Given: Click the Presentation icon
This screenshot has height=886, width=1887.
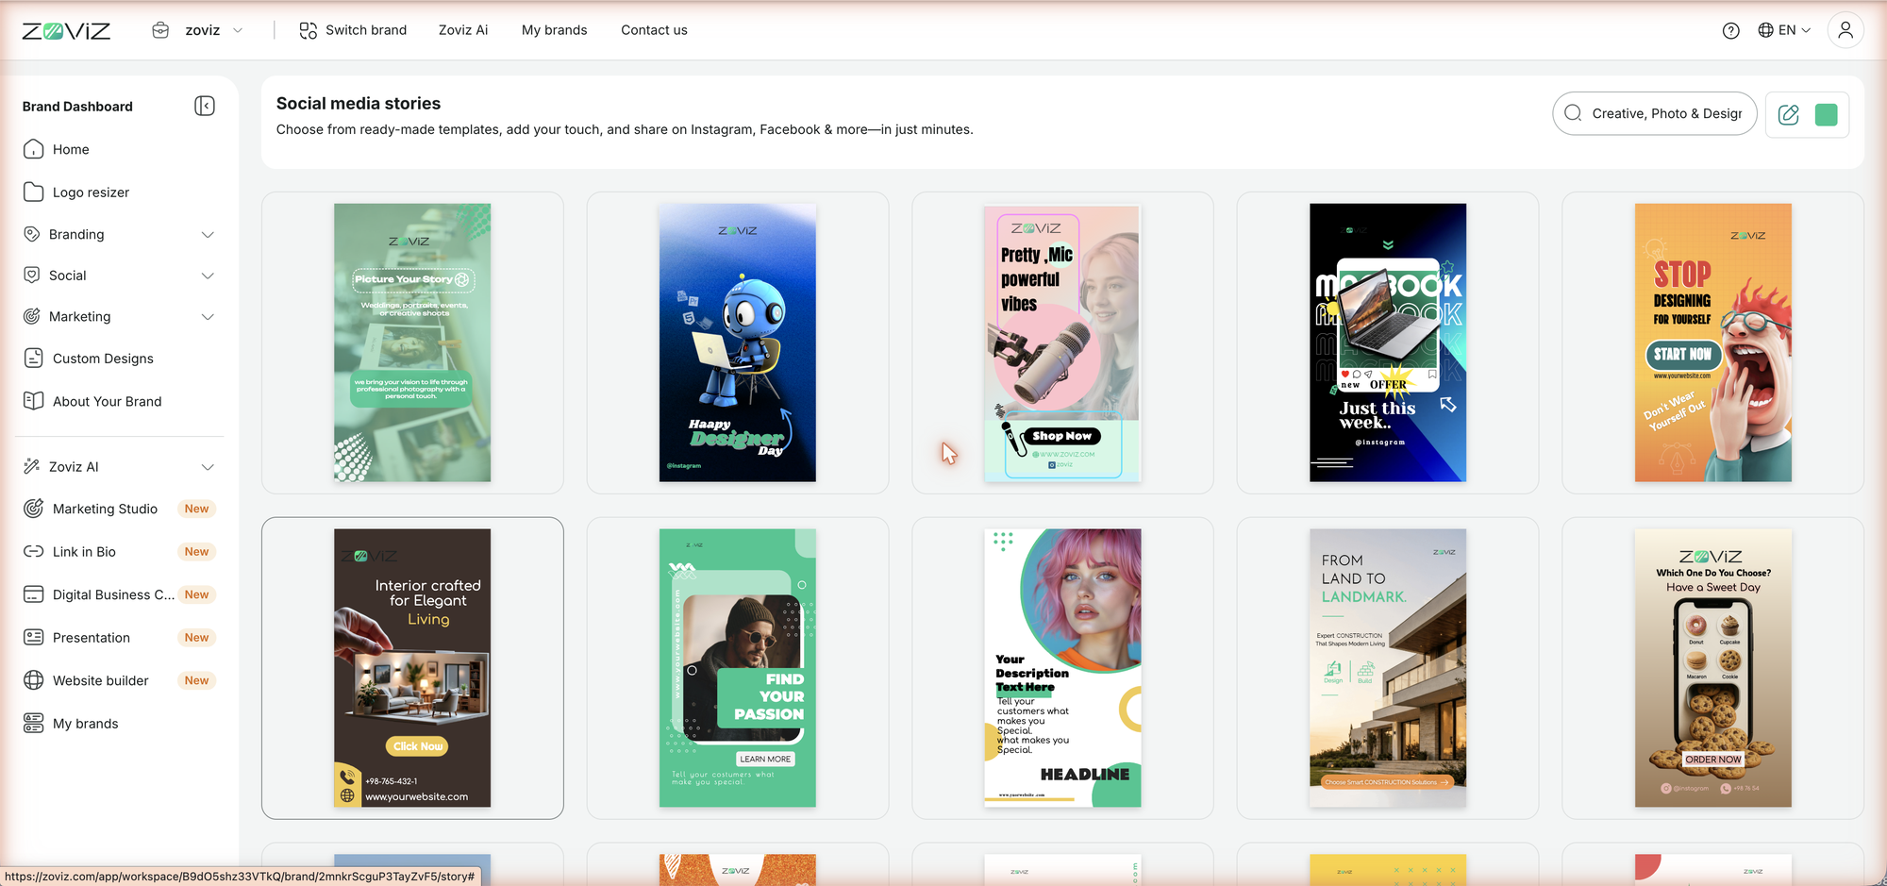Looking at the screenshot, I should click(33, 637).
